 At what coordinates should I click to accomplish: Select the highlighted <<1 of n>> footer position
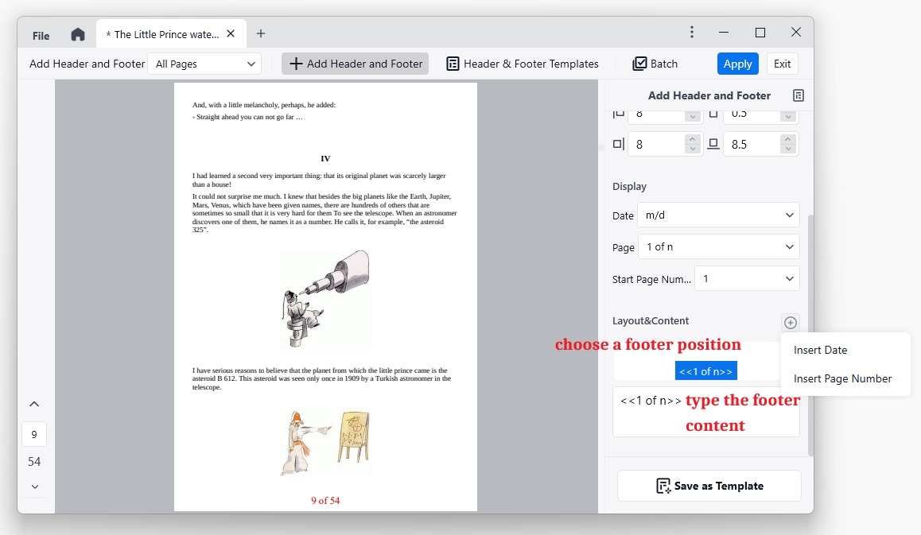[x=705, y=371]
